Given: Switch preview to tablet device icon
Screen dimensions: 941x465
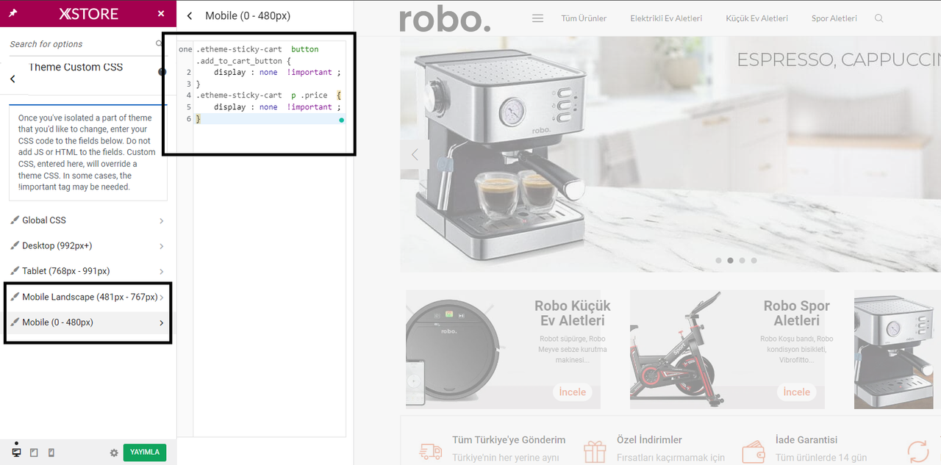Looking at the screenshot, I should pyautogui.click(x=34, y=453).
